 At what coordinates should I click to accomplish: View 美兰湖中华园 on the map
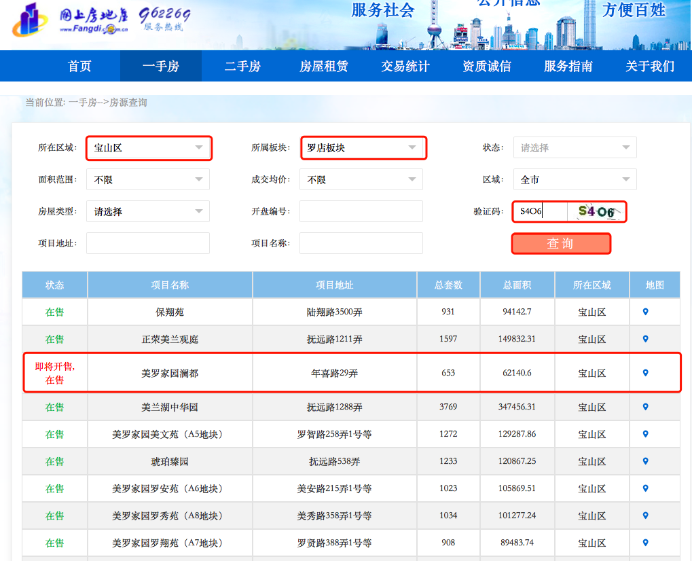click(x=644, y=407)
